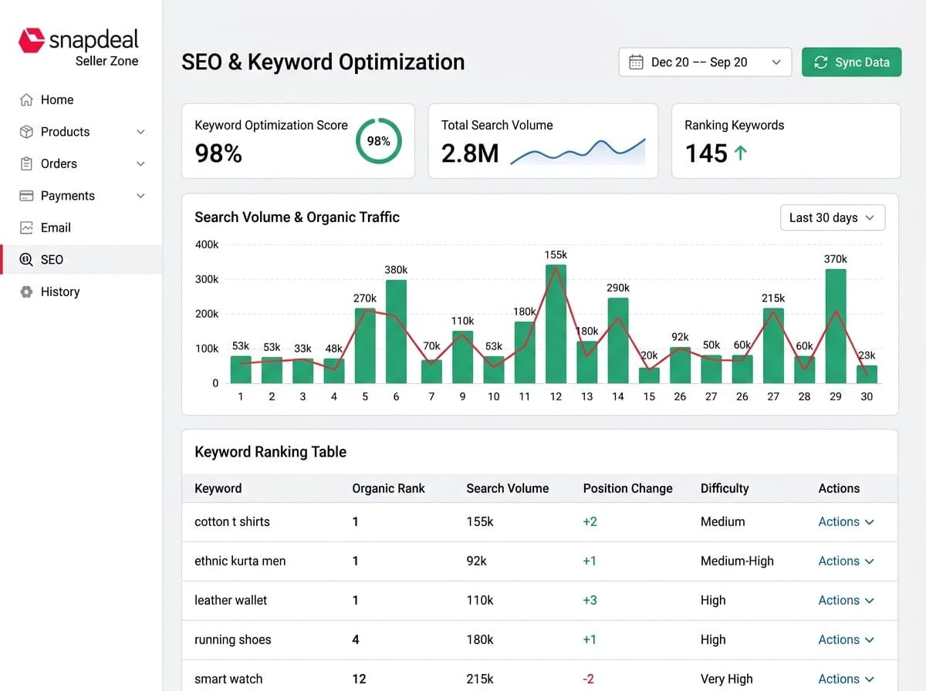The height and width of the screenshot is (691, 926).
Task: Click the History gear icon
Action: [x=26, y=292]
